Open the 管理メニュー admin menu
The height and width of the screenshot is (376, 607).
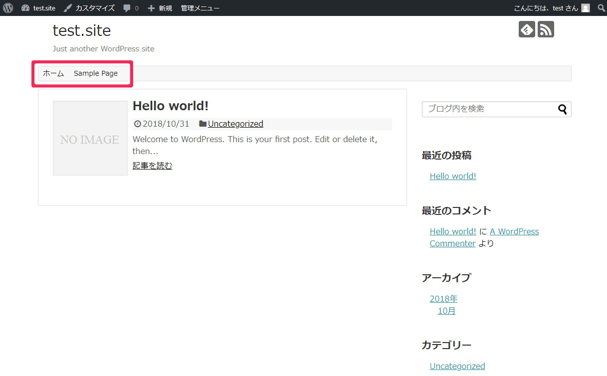200,8
